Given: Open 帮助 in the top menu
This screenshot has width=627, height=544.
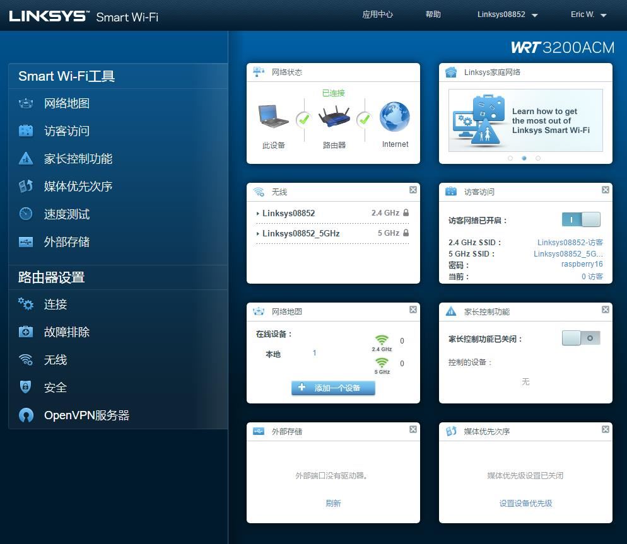Looking at the screenshot, I should pyautogui.click(x=433, y=14).
